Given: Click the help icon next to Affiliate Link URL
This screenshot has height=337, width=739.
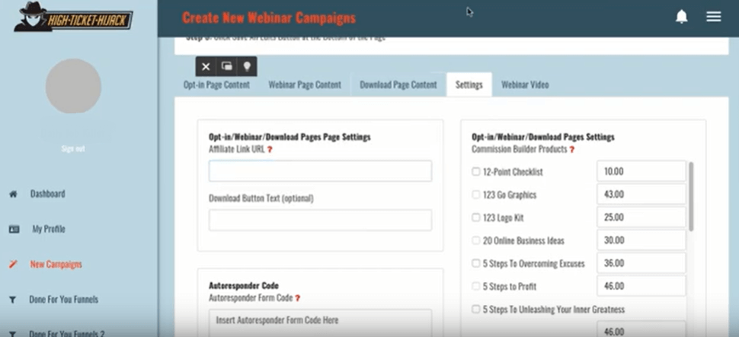Looking at the screenshot, I should 270,149.
